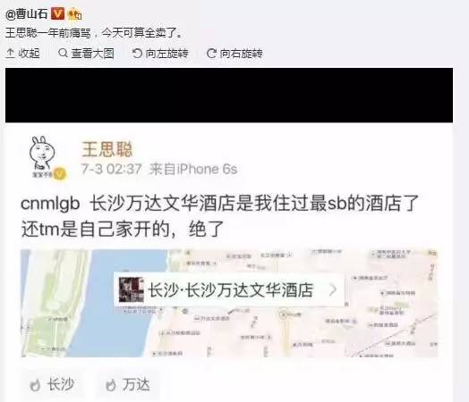This screenshot has width=469, height=402.
Task: Select the 万达 hot topic tag
Action: coord(128,385)
